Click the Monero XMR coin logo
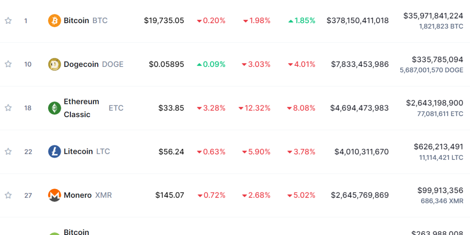The image size is (470, 235). click(54, 195)
